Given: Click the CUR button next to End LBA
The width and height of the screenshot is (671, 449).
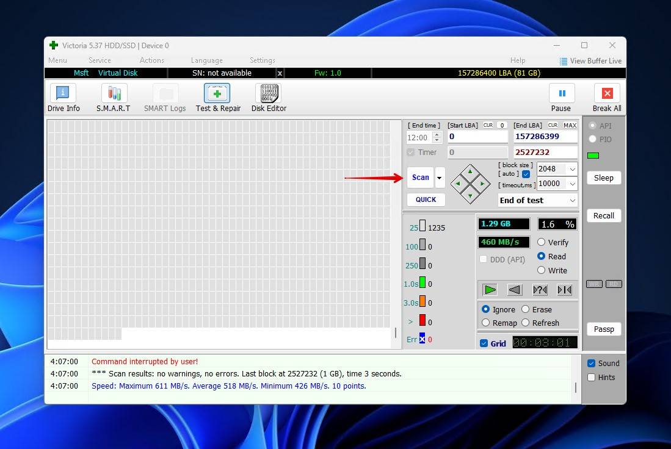Looking at the screenshot, I should [553, 125].
